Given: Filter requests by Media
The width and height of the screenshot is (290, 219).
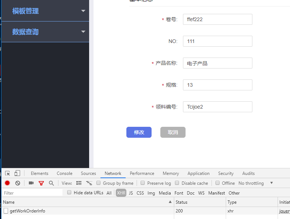Looking at the screenshot, I should click(165, 193).
